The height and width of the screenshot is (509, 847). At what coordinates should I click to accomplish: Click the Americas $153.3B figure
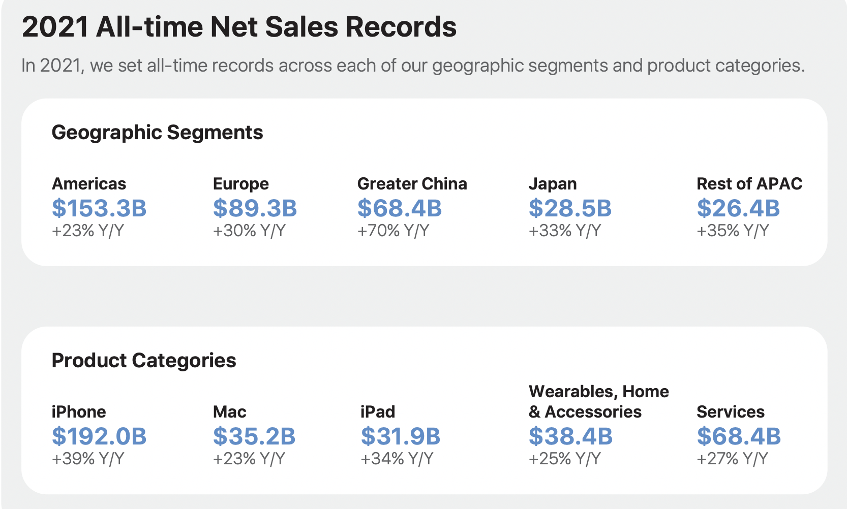[99, 208]
